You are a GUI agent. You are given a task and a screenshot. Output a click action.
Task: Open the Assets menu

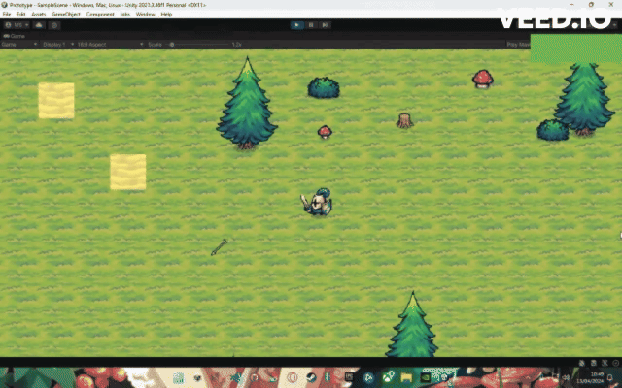tap(39, 15)
